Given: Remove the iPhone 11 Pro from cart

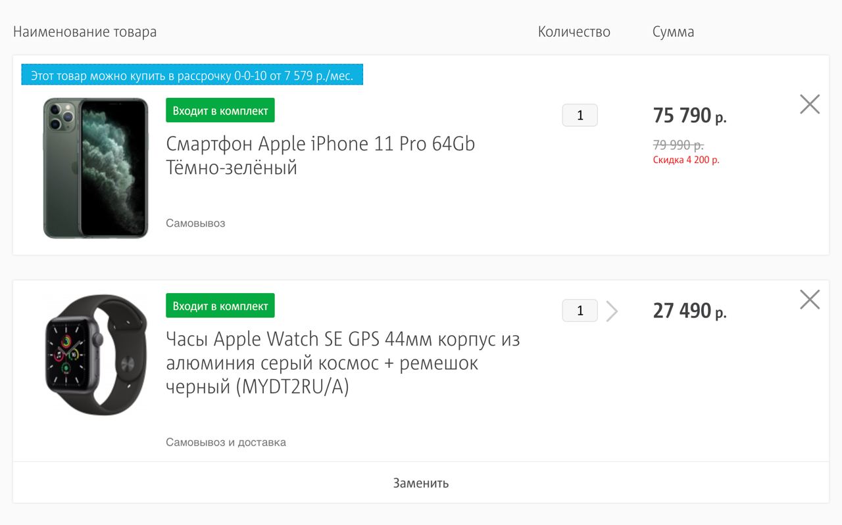Looking at the screenshot, I should [810, 104].
